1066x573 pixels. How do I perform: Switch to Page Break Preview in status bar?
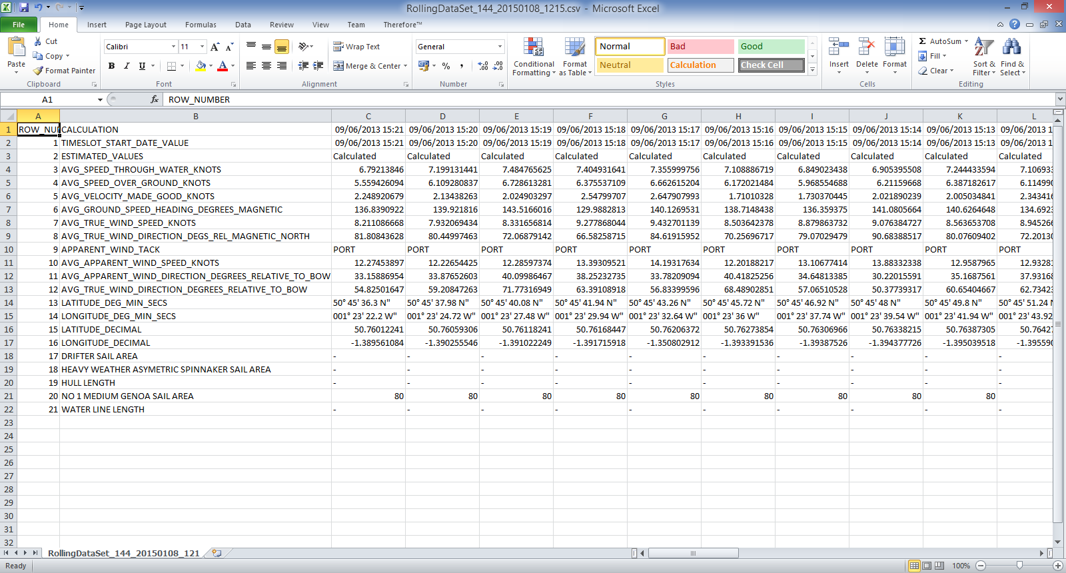pos(939,566)
